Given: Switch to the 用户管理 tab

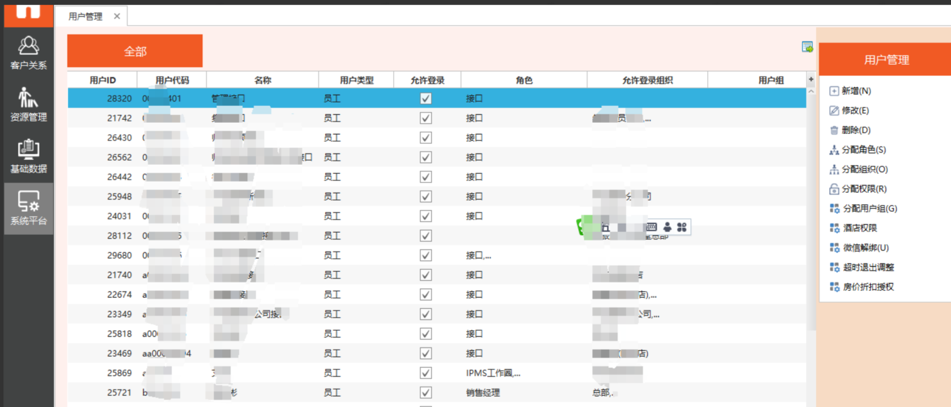Looking at the screenshot, I should (x=85, y=16).
